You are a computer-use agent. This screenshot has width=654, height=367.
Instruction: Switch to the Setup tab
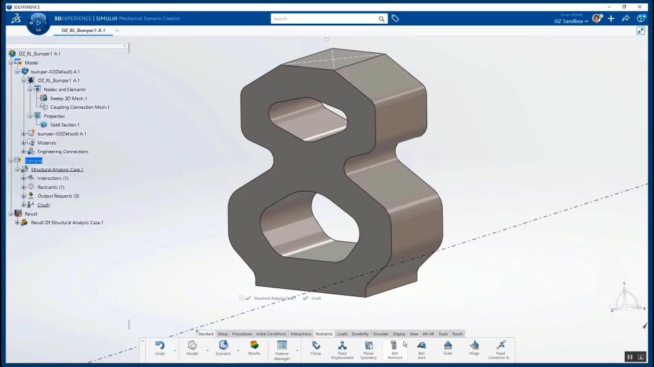coord(223,334)
